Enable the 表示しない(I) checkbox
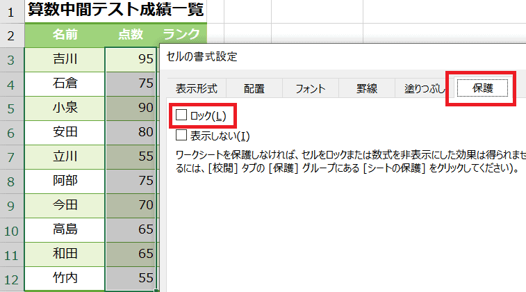Screen dimensions: 526x292 pyautogui.click(x=182, y=135)
